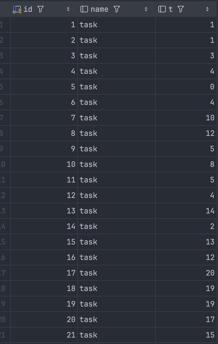Screen dimensions: 218x344
Task: Toggle sort order arrows on name column
Action: tap(146, 9)
